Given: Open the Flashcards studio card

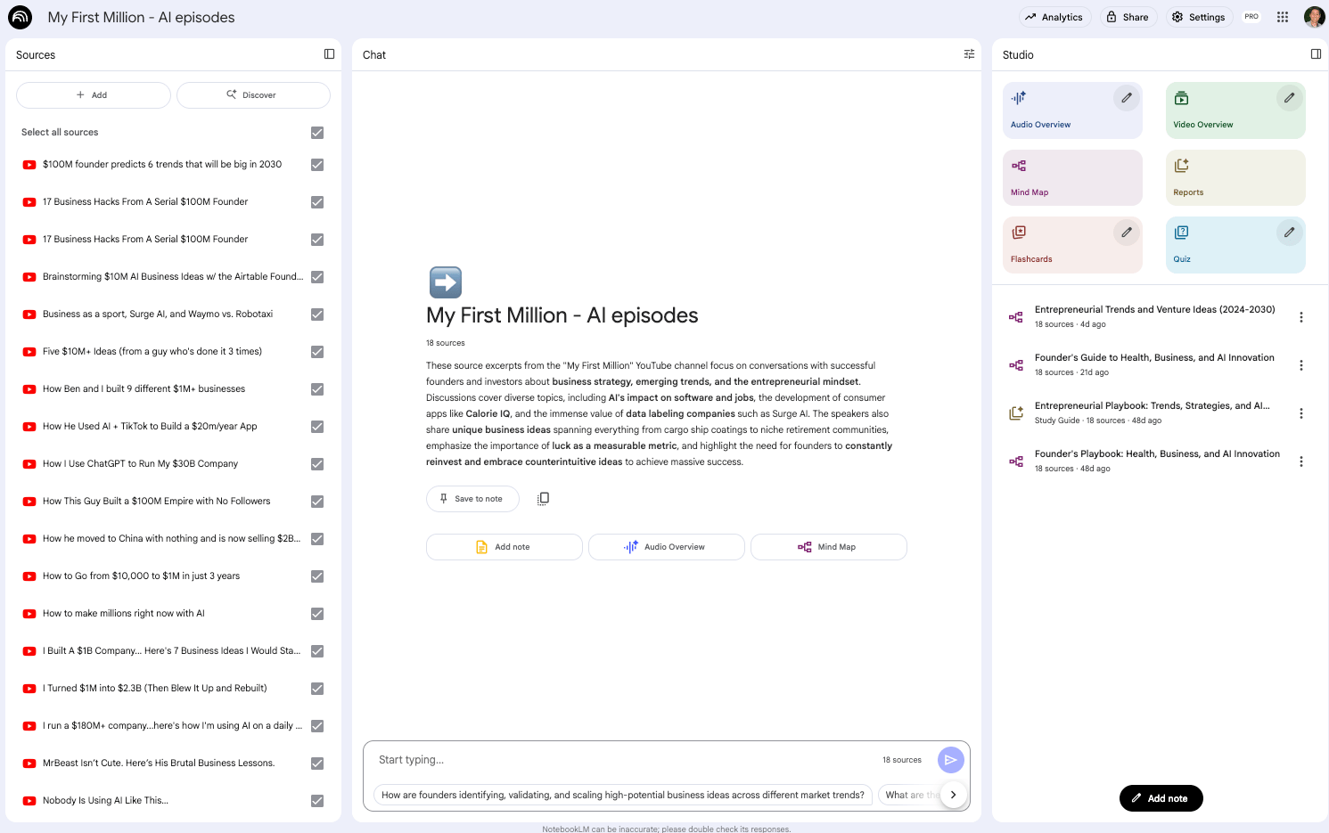Looking at the screenshot, I should coord(1072,245).
